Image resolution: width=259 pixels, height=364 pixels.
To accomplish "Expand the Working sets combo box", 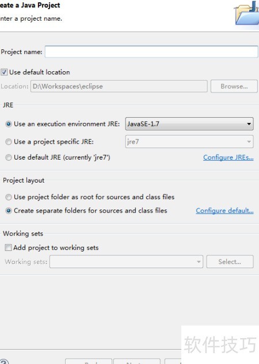I will coord(126,262).
